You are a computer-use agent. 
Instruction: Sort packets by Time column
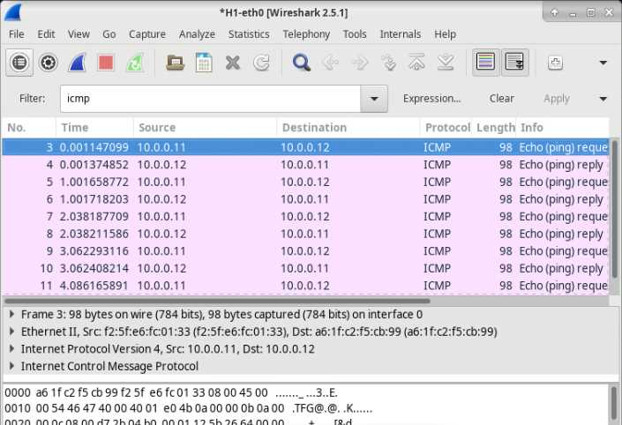pyautogui.click(x=94, y=128)
